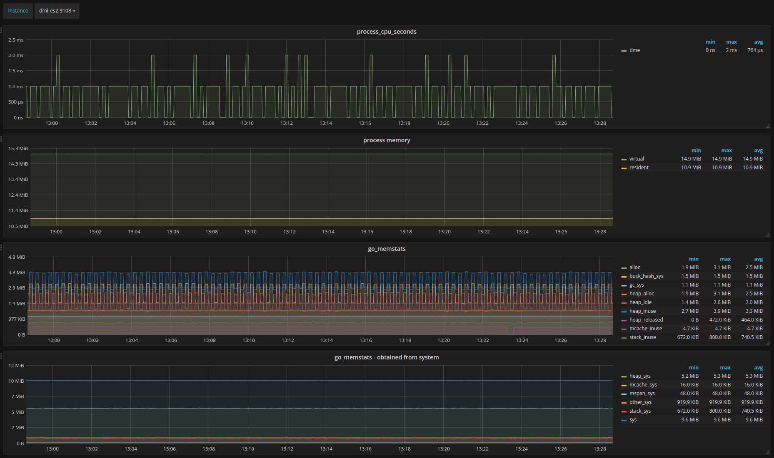The width and height of the screenshot is (774, 458).
Task: Open row menu handle beside go_memstats panel
Action: click(x=1, y=248)
